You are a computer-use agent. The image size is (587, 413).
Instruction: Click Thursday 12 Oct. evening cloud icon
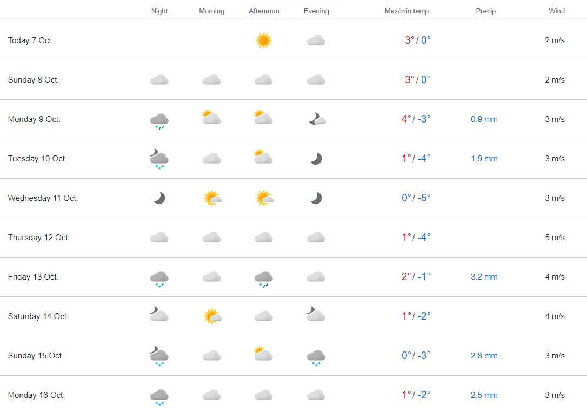(x=316, y=238)
